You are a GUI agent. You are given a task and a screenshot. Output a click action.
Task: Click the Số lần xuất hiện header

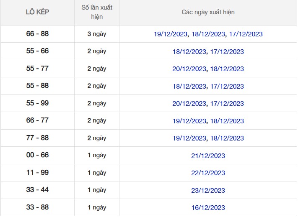[97, 12]
